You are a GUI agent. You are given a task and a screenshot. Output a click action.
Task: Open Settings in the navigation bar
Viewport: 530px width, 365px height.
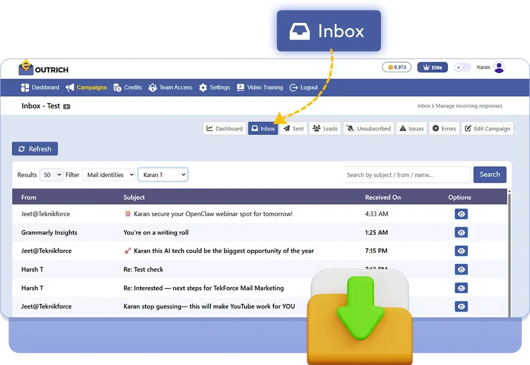[214, 87]
